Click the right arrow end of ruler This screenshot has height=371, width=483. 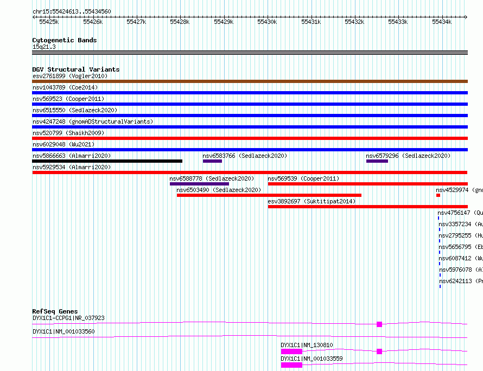click(x=466, y=17)
